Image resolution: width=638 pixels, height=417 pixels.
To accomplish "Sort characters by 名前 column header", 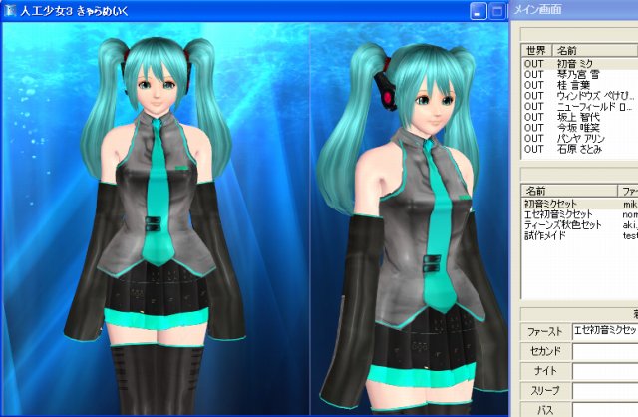I will tap(595, 51).
